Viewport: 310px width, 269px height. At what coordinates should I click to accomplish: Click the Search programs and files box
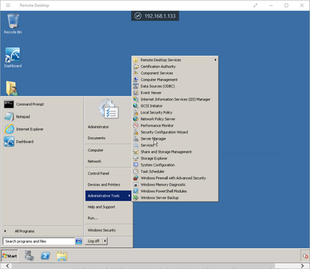point(39,241)
